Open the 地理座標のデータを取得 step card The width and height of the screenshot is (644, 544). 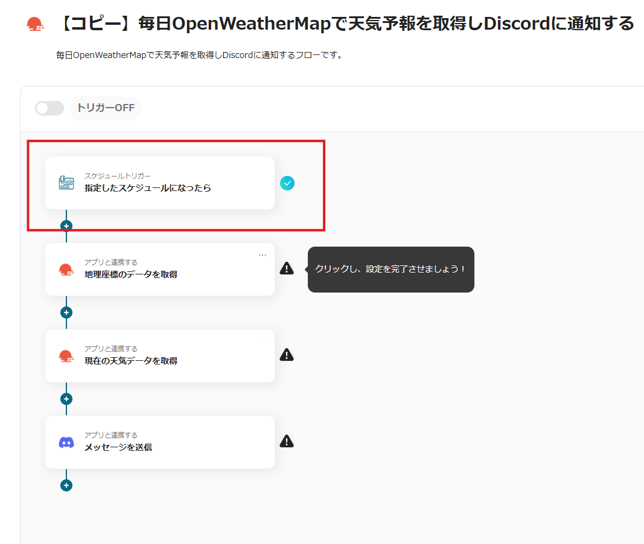[160, 270]
